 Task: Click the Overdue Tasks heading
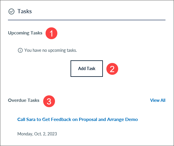click(x=24, y=100)
